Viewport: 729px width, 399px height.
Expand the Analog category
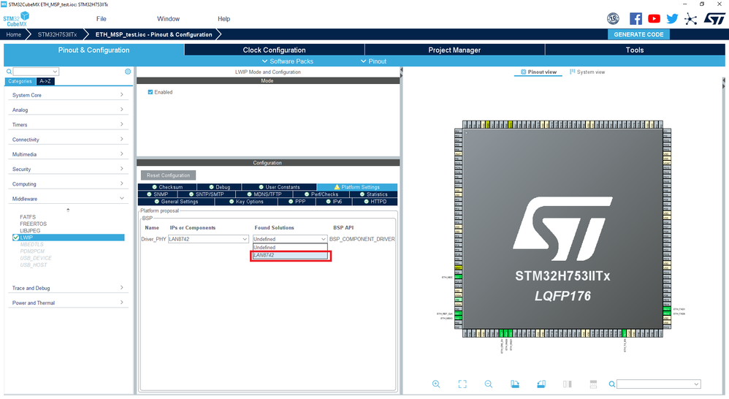(68, 110)
